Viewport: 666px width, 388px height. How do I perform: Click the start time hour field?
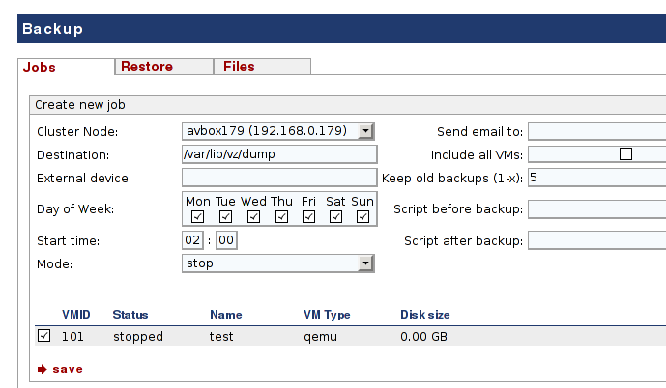[x=192, y=240]
